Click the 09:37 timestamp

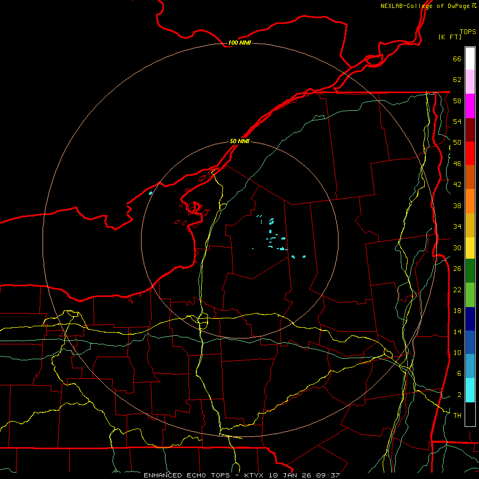(x=329, y=475)
